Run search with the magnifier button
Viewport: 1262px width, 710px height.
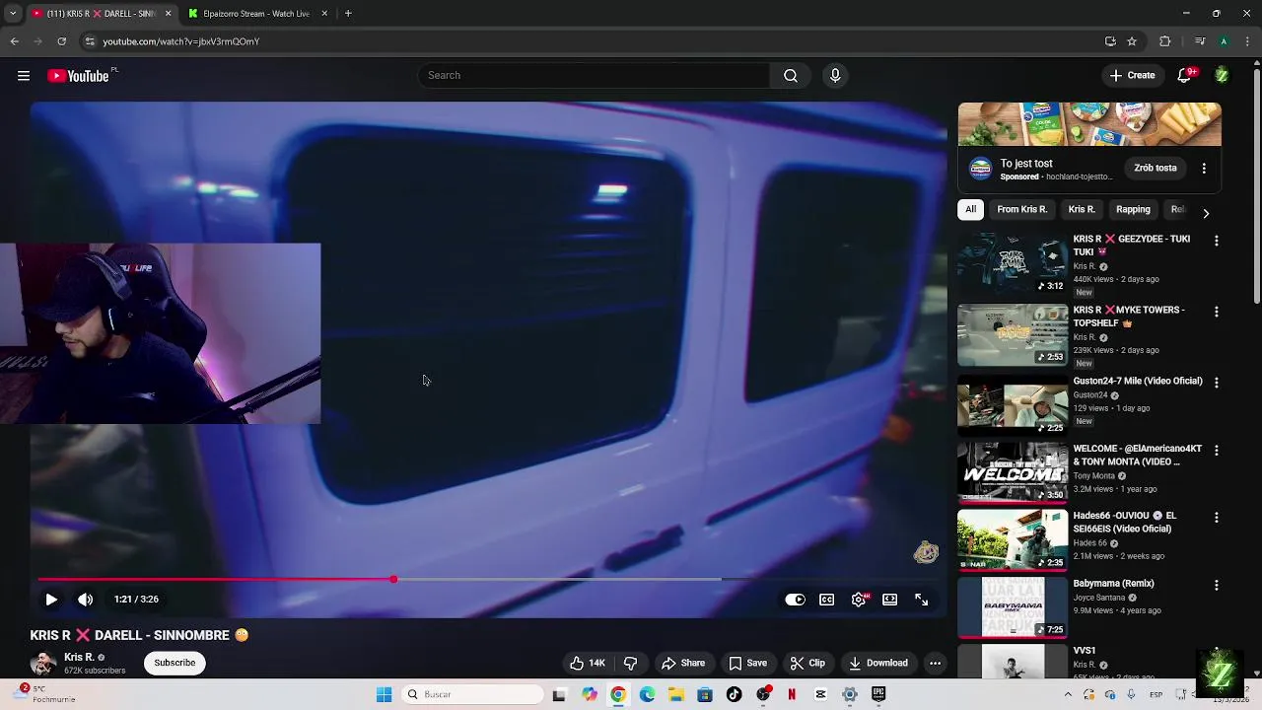(x=791, y=76)
